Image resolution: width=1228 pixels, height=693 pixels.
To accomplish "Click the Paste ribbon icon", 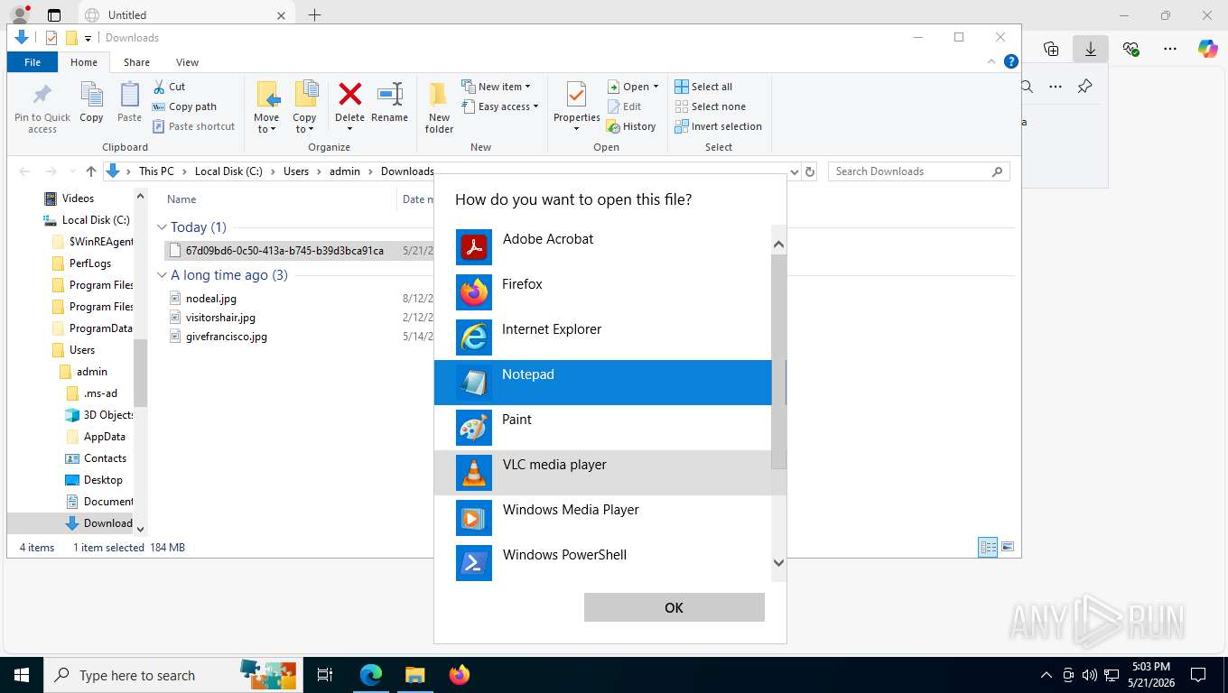I will 129,103.
